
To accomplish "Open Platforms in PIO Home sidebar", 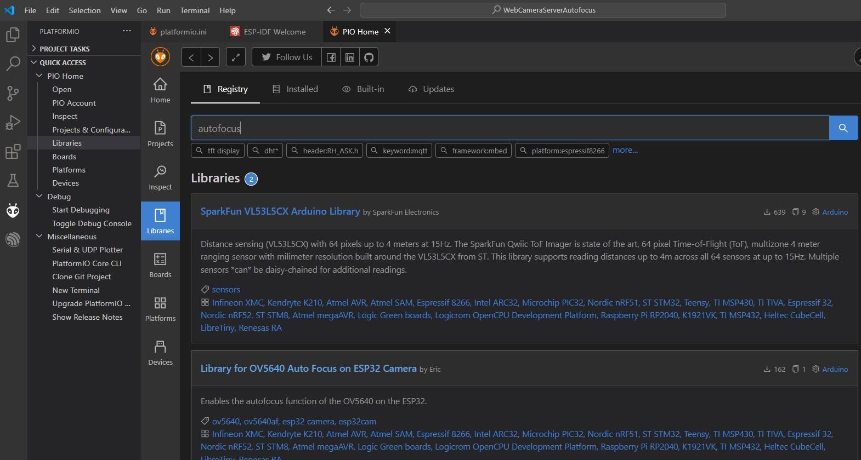I will click(160, 309).
